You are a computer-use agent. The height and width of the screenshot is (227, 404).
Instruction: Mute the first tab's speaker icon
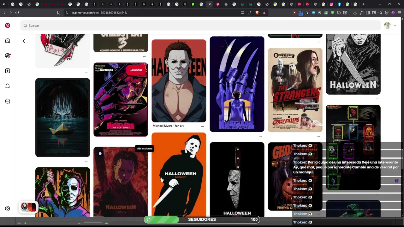tap(4, 4)
